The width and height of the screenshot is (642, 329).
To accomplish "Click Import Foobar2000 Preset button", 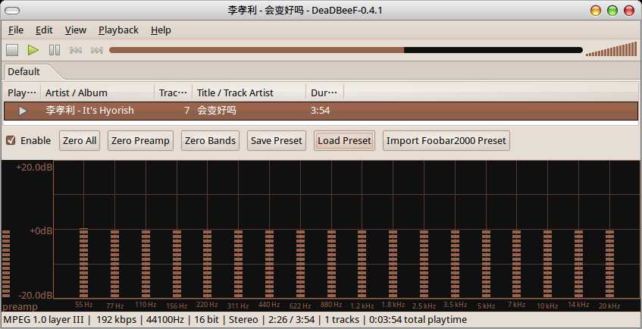I will 446,140.
